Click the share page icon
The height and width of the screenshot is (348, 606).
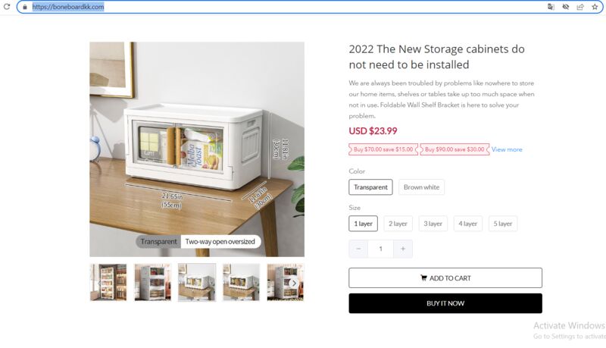click(x=580, y=7)
